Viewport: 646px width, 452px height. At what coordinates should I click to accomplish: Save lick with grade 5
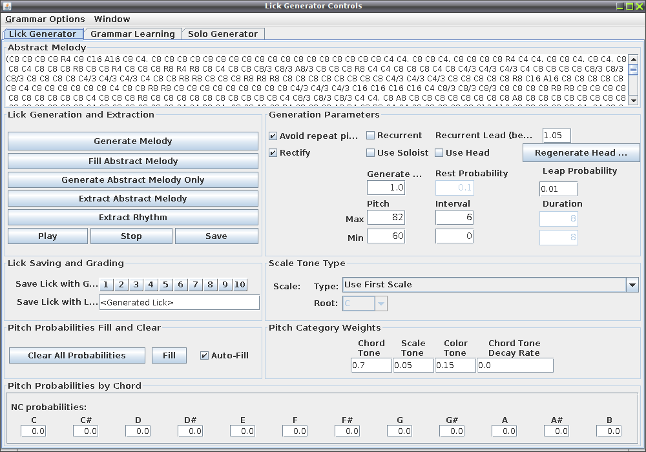pyautogui.click(x=165, y=285)
